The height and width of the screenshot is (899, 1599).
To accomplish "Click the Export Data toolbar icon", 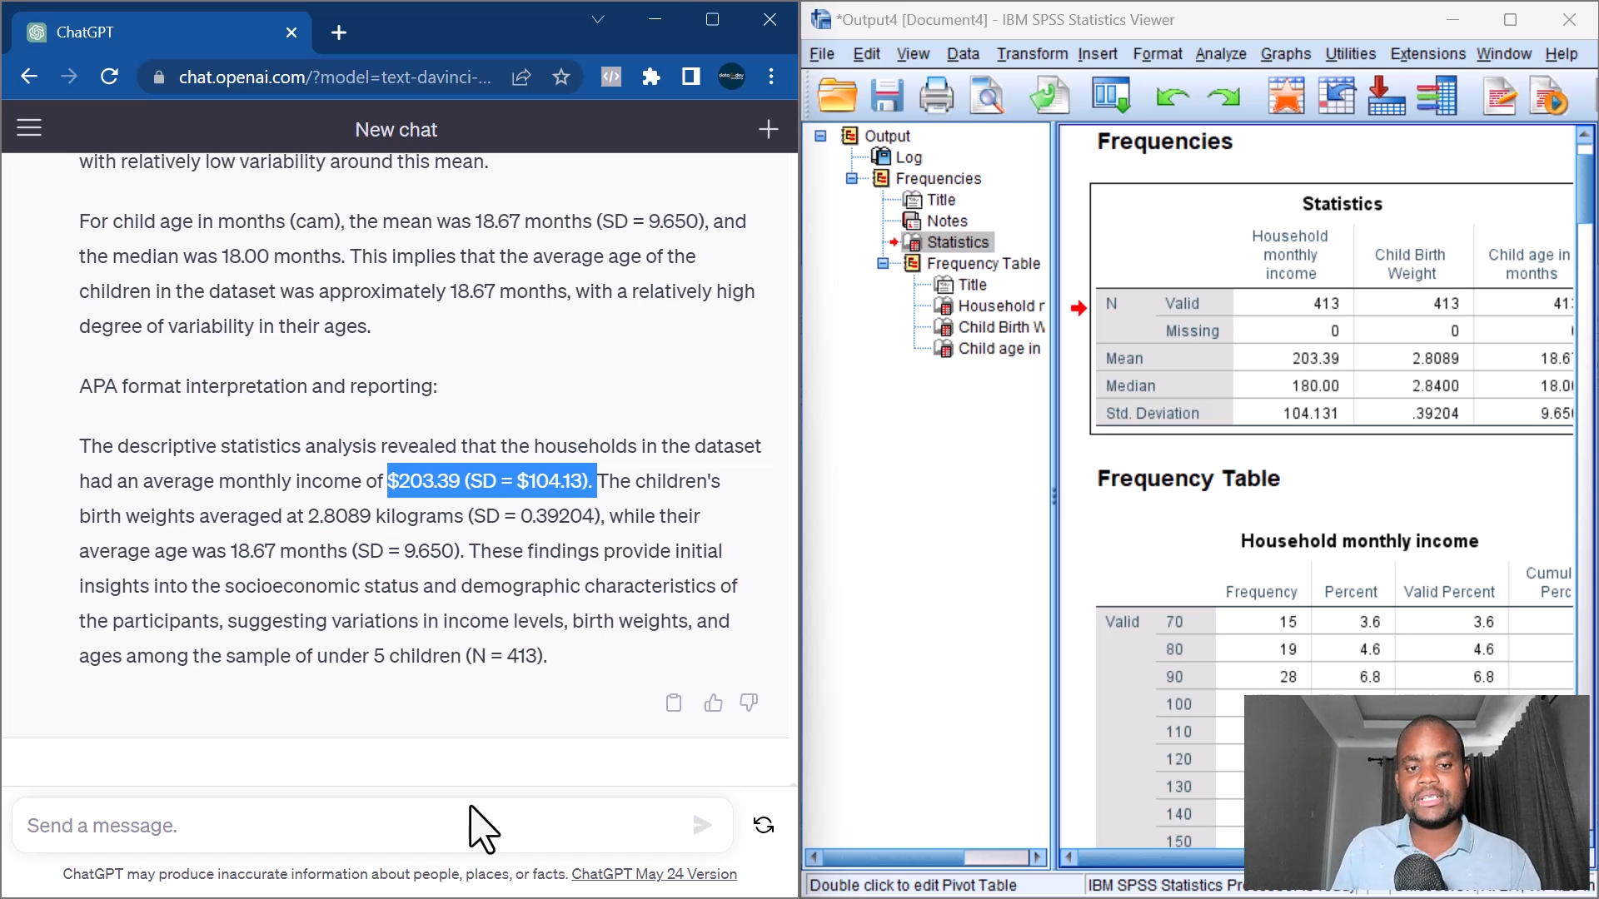I will click(x=1386, y=95).
